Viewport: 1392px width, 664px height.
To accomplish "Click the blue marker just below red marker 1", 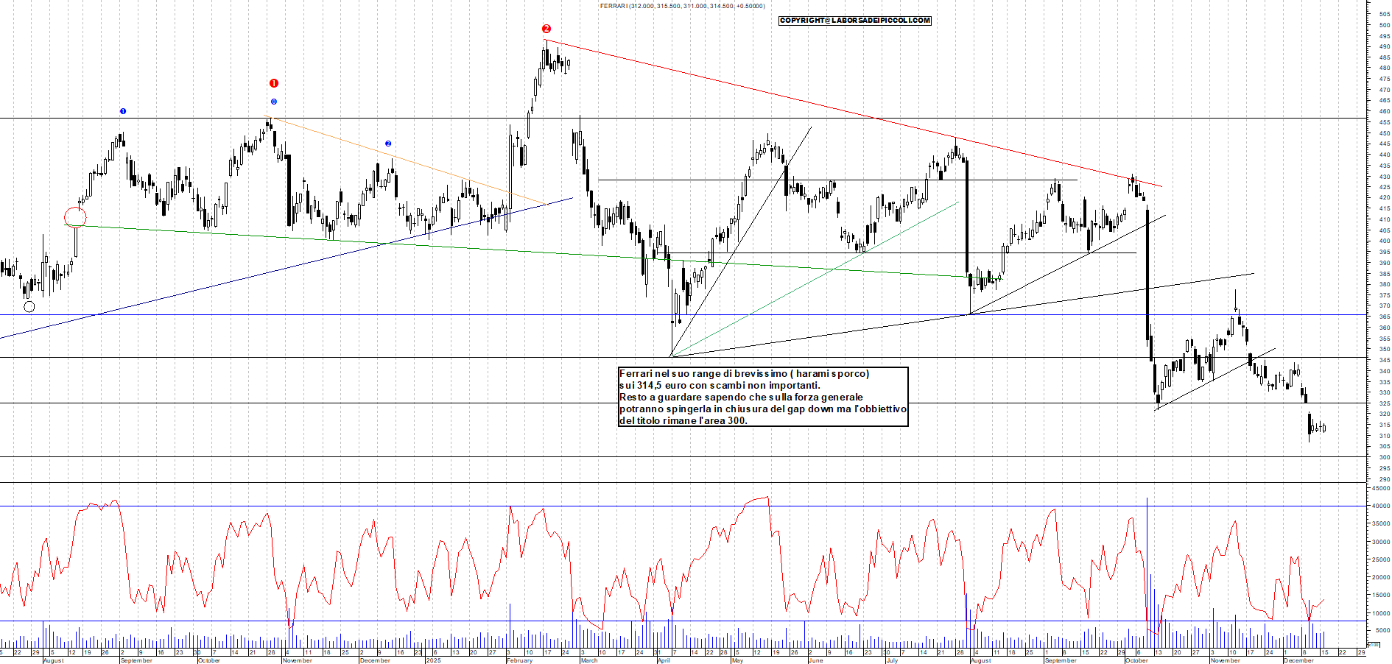I will pos(273,102).
